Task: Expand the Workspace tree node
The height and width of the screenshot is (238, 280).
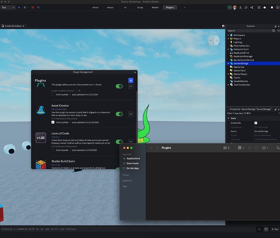Action: 228,35
